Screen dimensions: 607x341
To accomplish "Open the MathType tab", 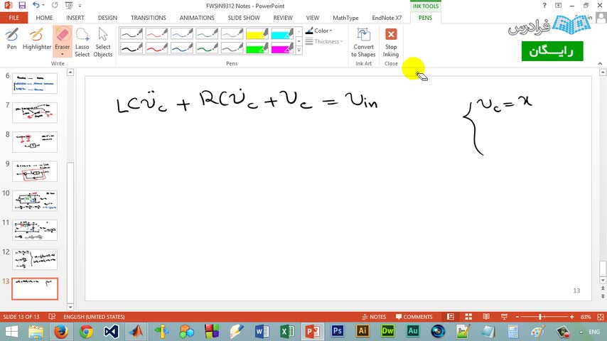I will click(x=345, y=18).
